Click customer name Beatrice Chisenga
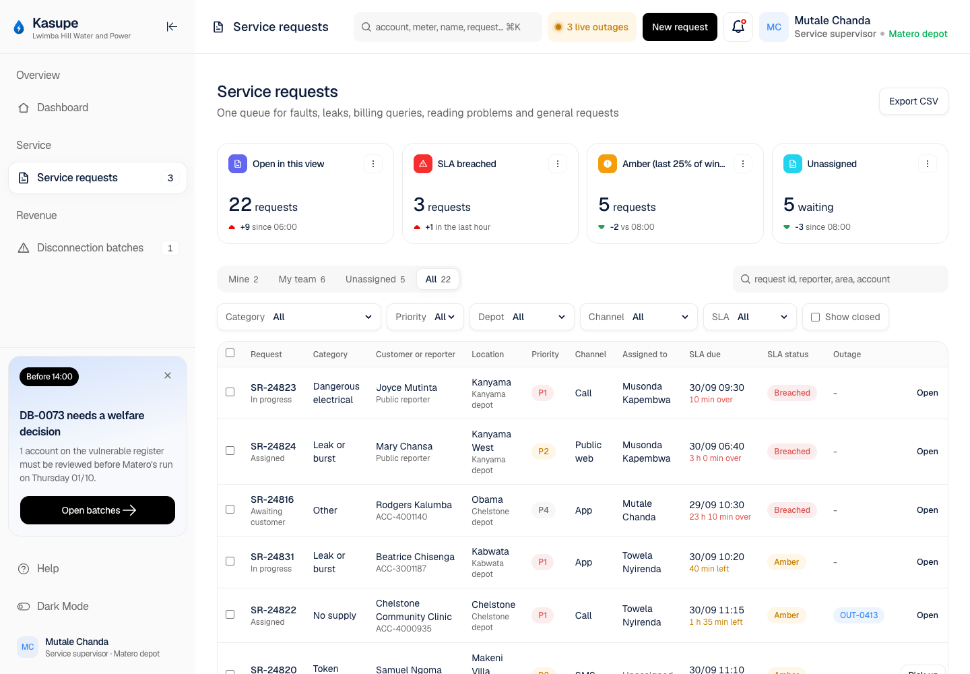This screenshot has width=970, height=674. [415, 557]
